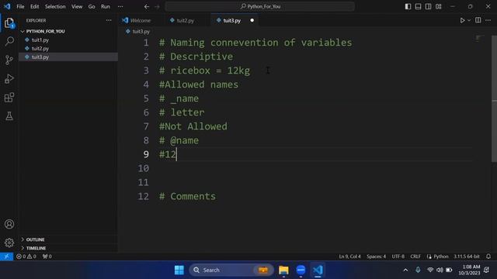The width and height of the screenshot is (497, 279).
Task: Open the run options dropdown arrow
Action: tap(469, 20)
